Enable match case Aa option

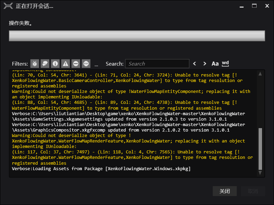tap(215, 64)
